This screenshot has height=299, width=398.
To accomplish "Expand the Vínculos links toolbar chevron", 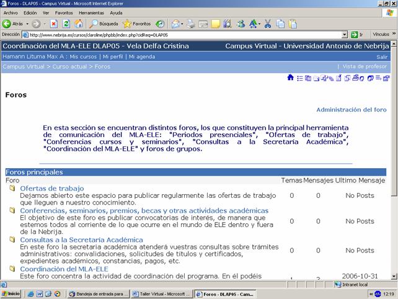I will point(394,33).
